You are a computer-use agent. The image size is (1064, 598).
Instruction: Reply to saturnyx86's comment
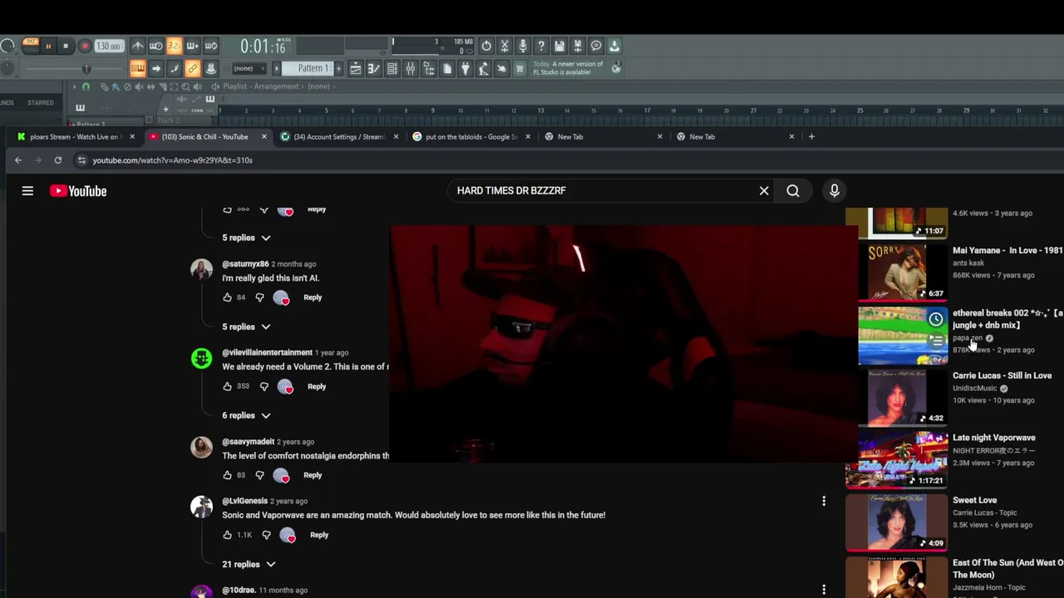(313, 297)
